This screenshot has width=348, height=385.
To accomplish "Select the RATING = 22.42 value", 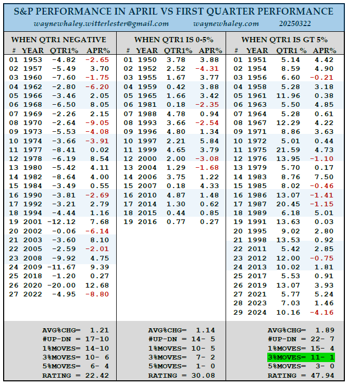I will click(x=76, y=376).
